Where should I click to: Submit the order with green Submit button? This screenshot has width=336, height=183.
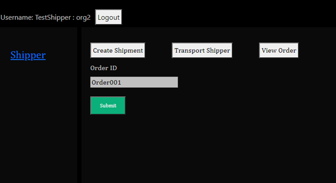pos(108,105)
